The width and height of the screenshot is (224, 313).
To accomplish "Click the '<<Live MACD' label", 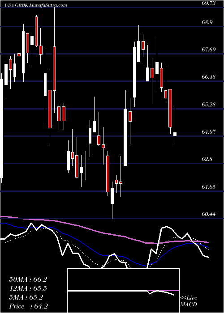I will [189, 301].
